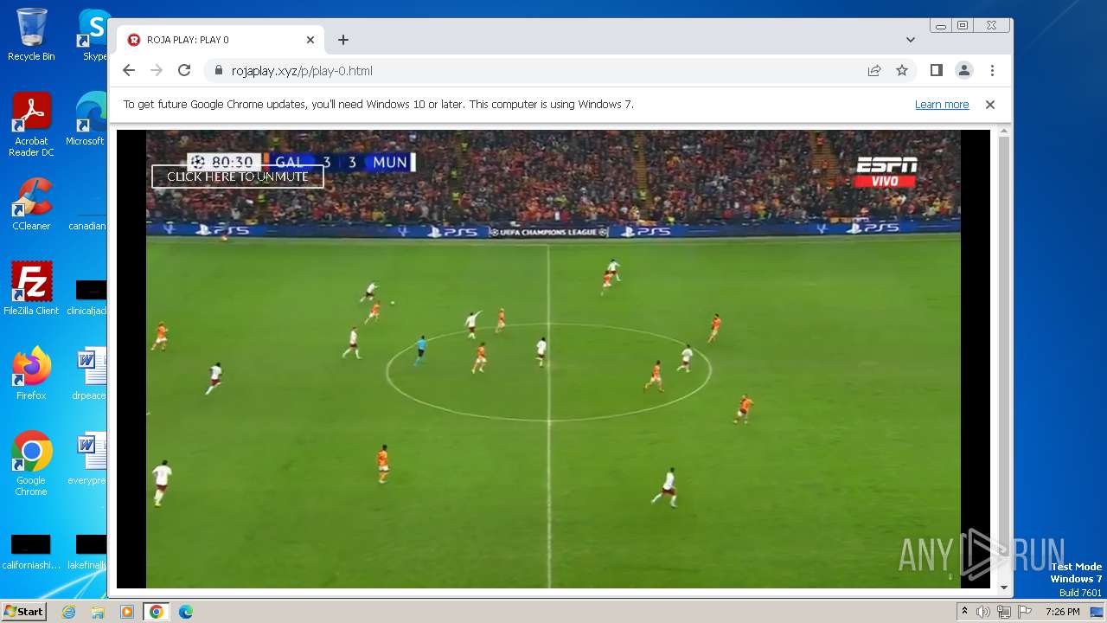The image size is (1107, 623).
Task: Select the ROJA PLAY: PLAY 0 tab
Action: 221,40
